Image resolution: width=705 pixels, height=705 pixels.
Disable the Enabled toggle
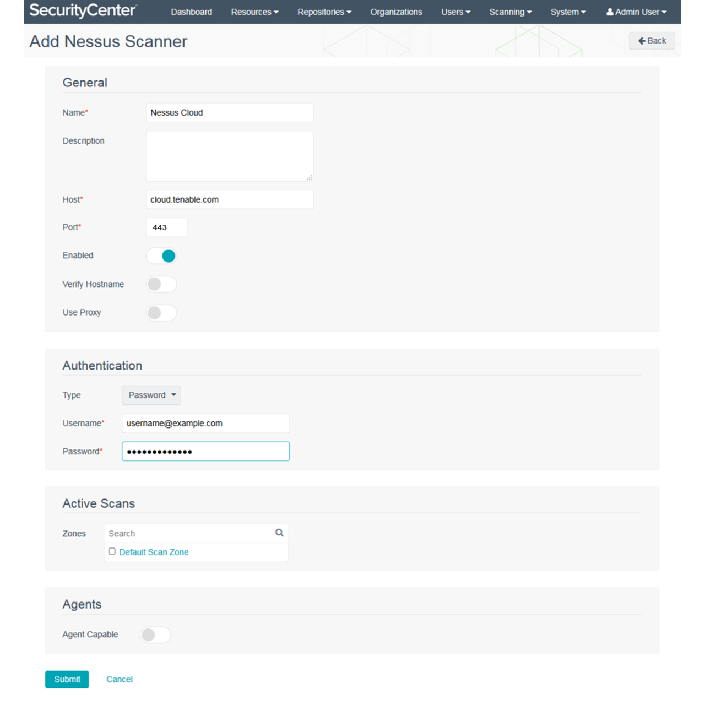pos(161,256)
